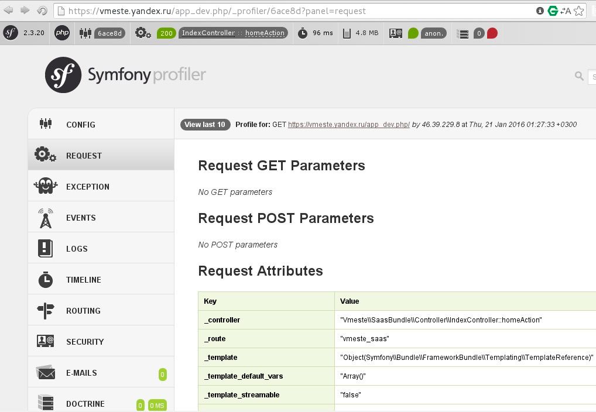Click the No POST parameters text
Screen dimensions: 596x412
tap(238, 245)
